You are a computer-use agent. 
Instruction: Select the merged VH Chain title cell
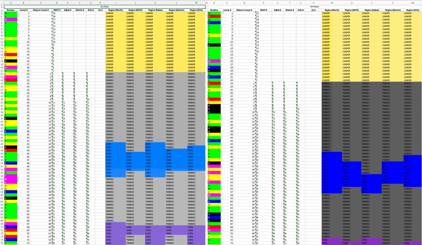click(x=315, y=7)
